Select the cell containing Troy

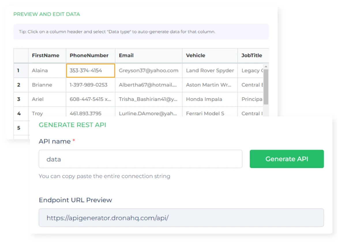[47, 112]
